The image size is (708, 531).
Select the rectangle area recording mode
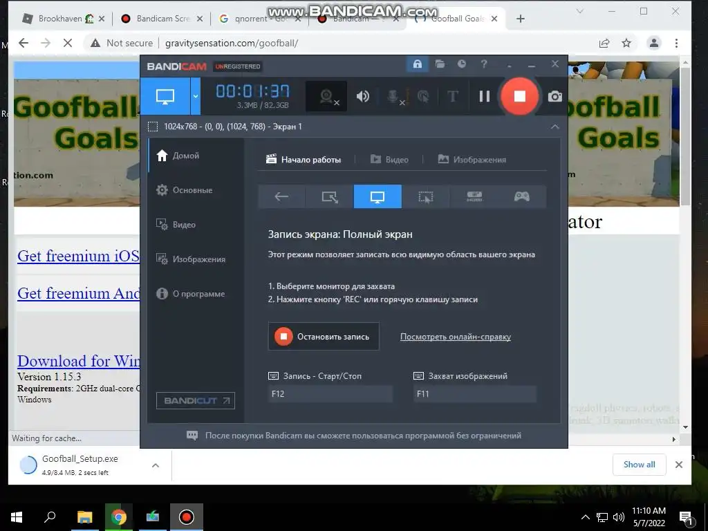point(329,196)
